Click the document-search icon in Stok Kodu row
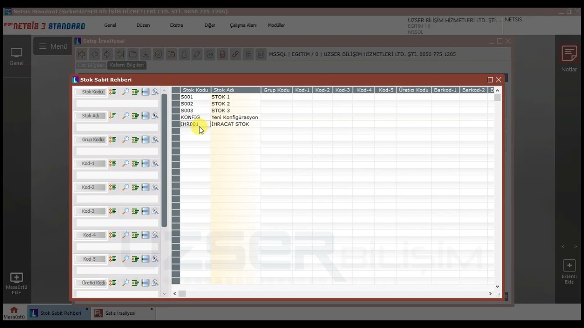Screen dimensions: 584x328 click(x=155, y=92)
